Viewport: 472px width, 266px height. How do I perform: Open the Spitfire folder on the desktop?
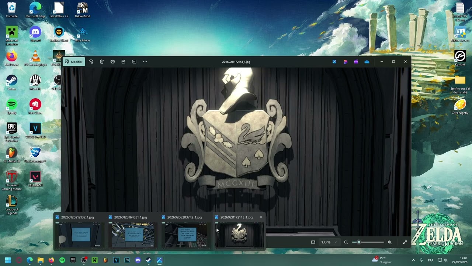(460, 85)
